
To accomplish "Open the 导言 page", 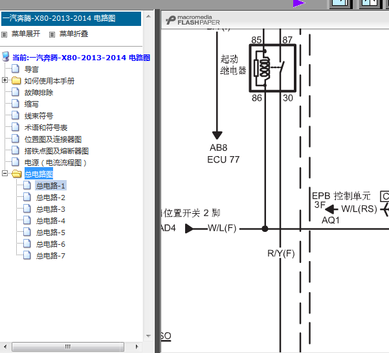I will (31, 69).
